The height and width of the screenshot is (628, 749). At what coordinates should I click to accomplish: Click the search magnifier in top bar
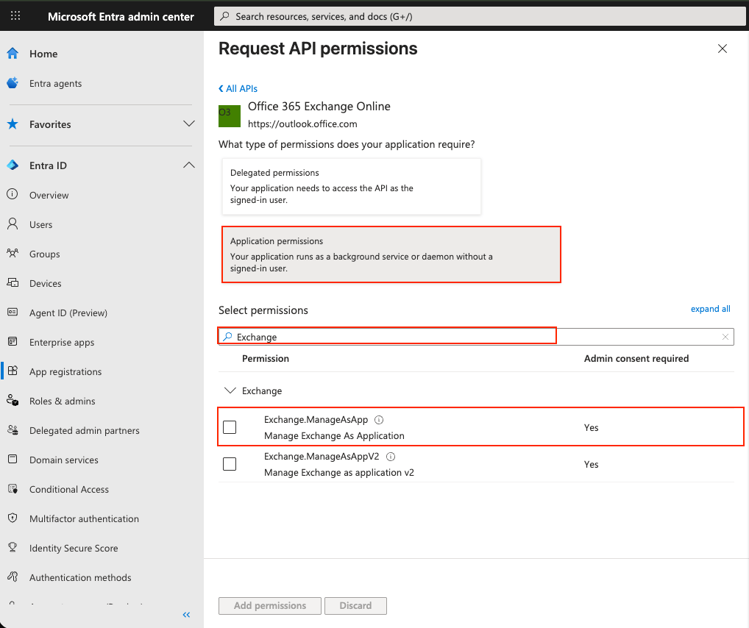click(224, 16)
